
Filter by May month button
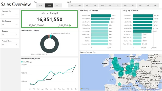click(102, 6)
